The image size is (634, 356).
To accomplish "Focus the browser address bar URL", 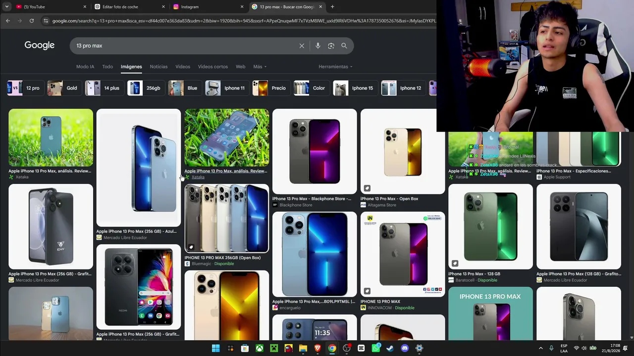I will [x=244, y=21].
